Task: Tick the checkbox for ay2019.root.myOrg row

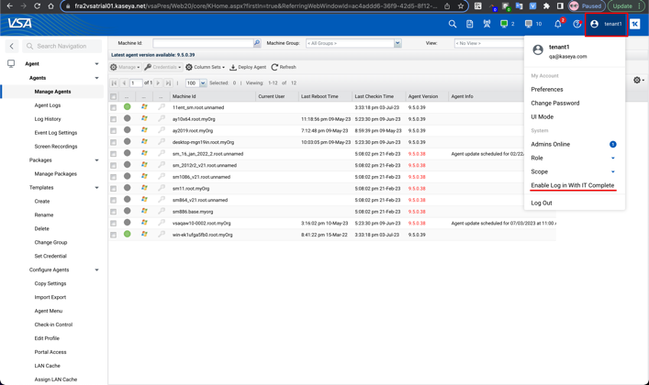Action: [114, 130]
